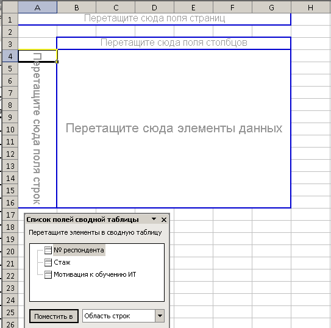The image size is (331, 328).
Task: Select row 3 header
Action: point(10,44)
